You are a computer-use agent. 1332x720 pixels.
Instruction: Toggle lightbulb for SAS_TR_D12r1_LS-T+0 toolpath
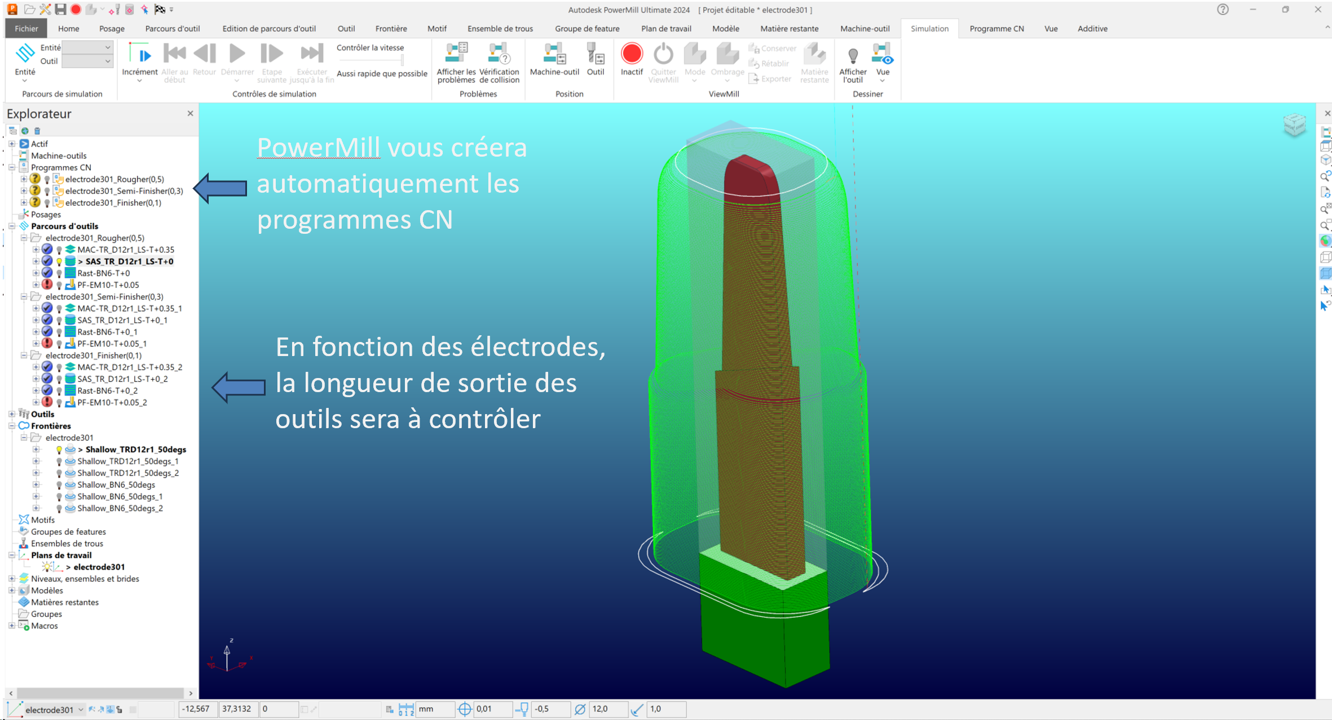pyautogui.click(x=59, y=261)
